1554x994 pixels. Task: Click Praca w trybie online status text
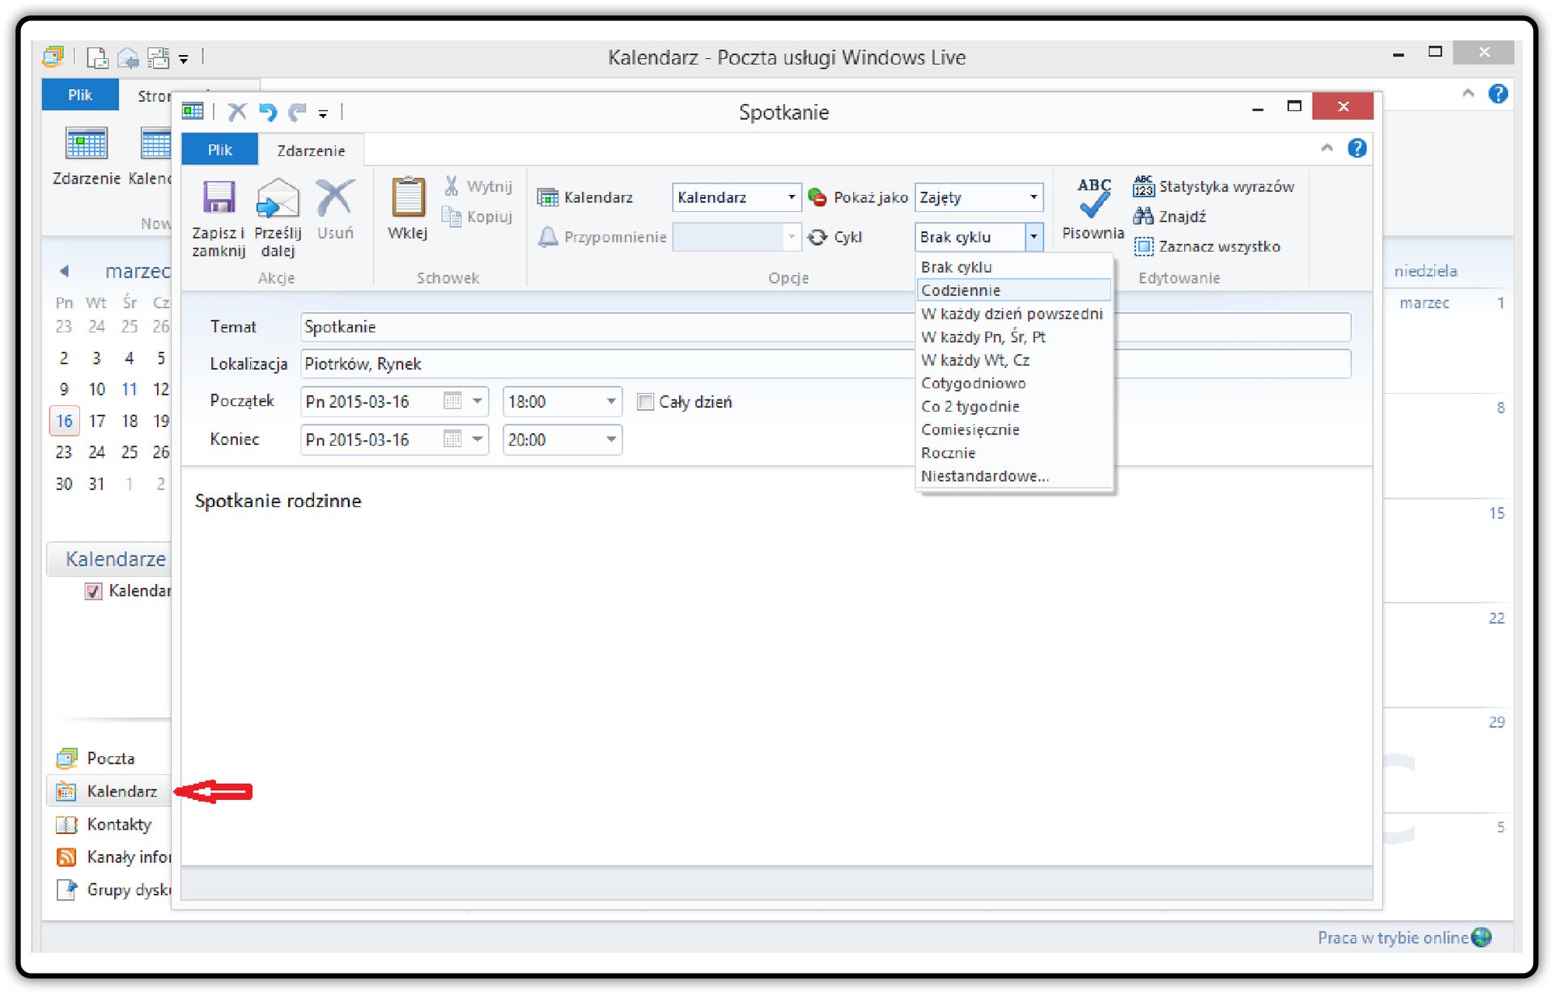[1392, 937]
